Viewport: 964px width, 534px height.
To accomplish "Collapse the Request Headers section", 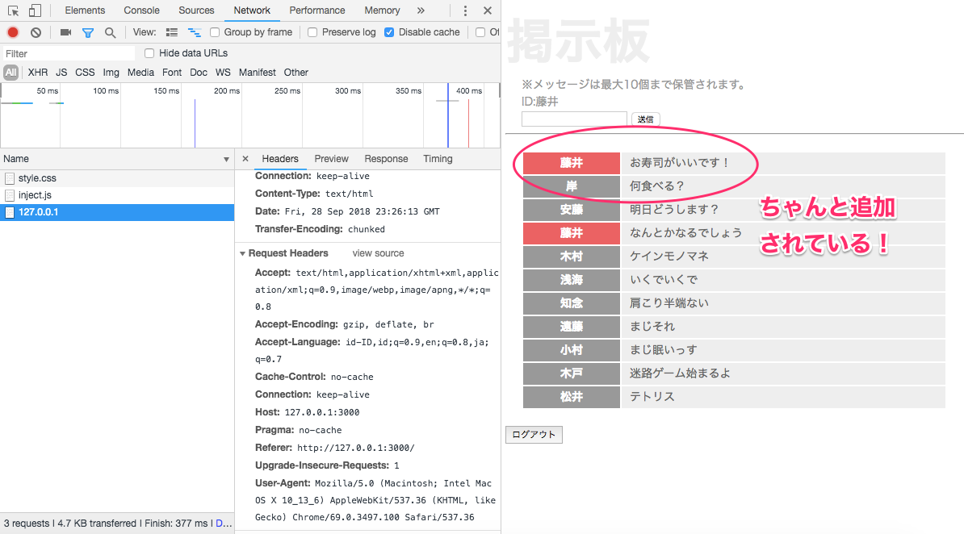I will (242, 252).
